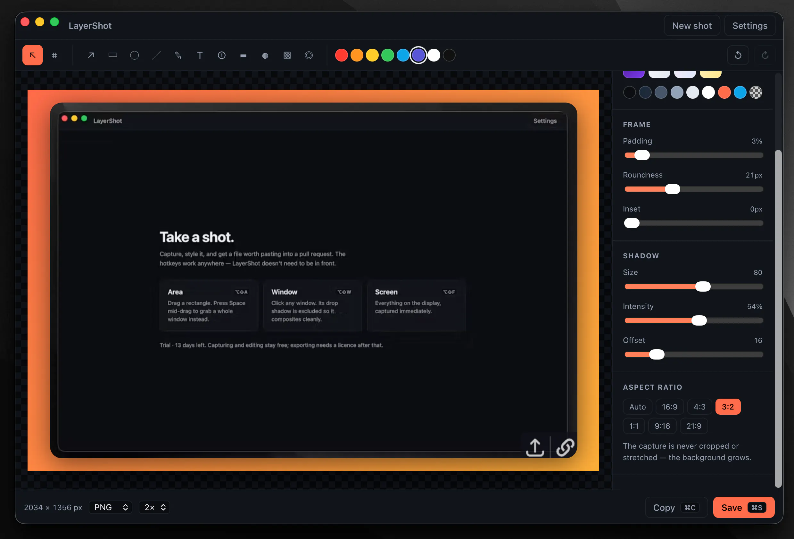The height and width of the screenshot is (539, 794).
Task: Select the arrow annotation tool
Action: (x=91, y=55)
